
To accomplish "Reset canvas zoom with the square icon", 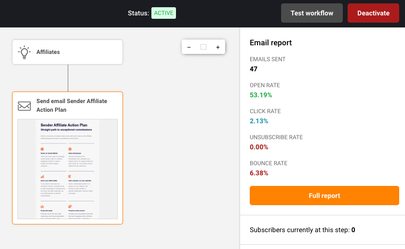I will pos(203,47).
